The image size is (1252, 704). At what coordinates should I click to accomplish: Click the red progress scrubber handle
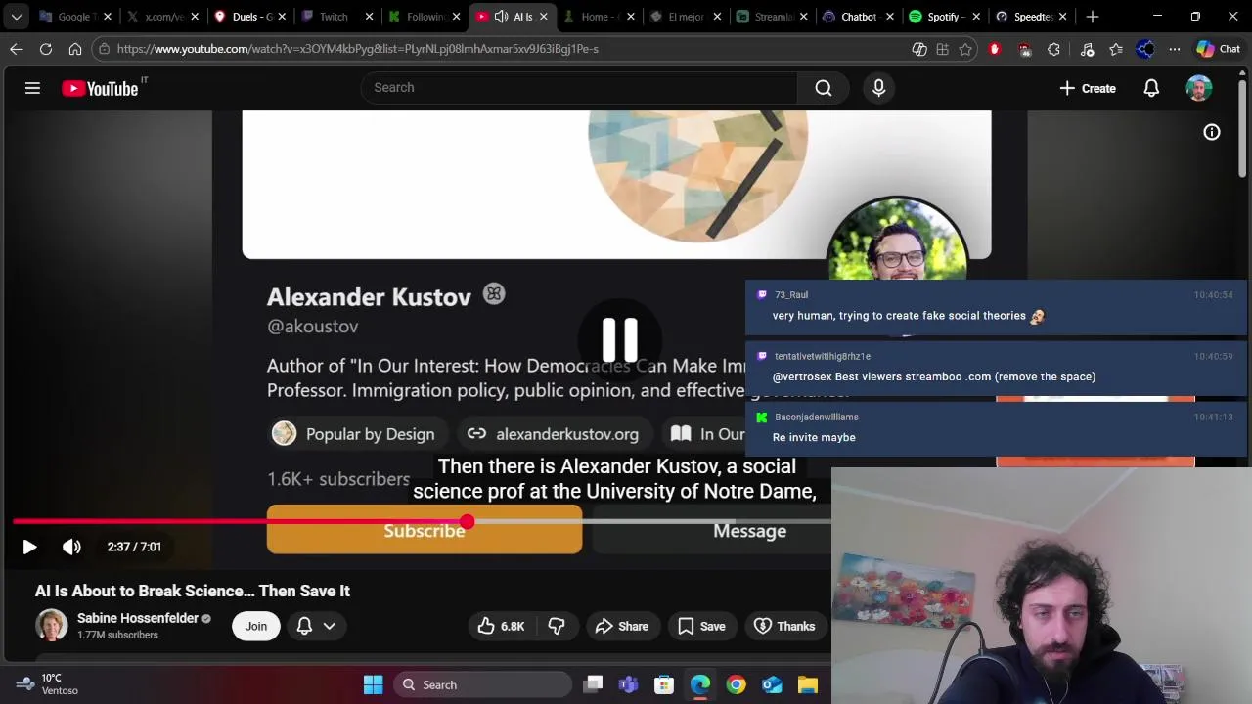468,522
